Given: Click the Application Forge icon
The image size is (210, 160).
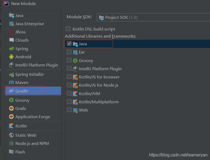Looking at the screenshot, I should 11,117.
